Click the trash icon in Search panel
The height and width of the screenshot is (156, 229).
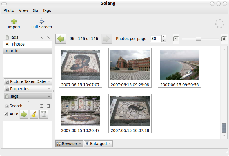click(43, 114)
